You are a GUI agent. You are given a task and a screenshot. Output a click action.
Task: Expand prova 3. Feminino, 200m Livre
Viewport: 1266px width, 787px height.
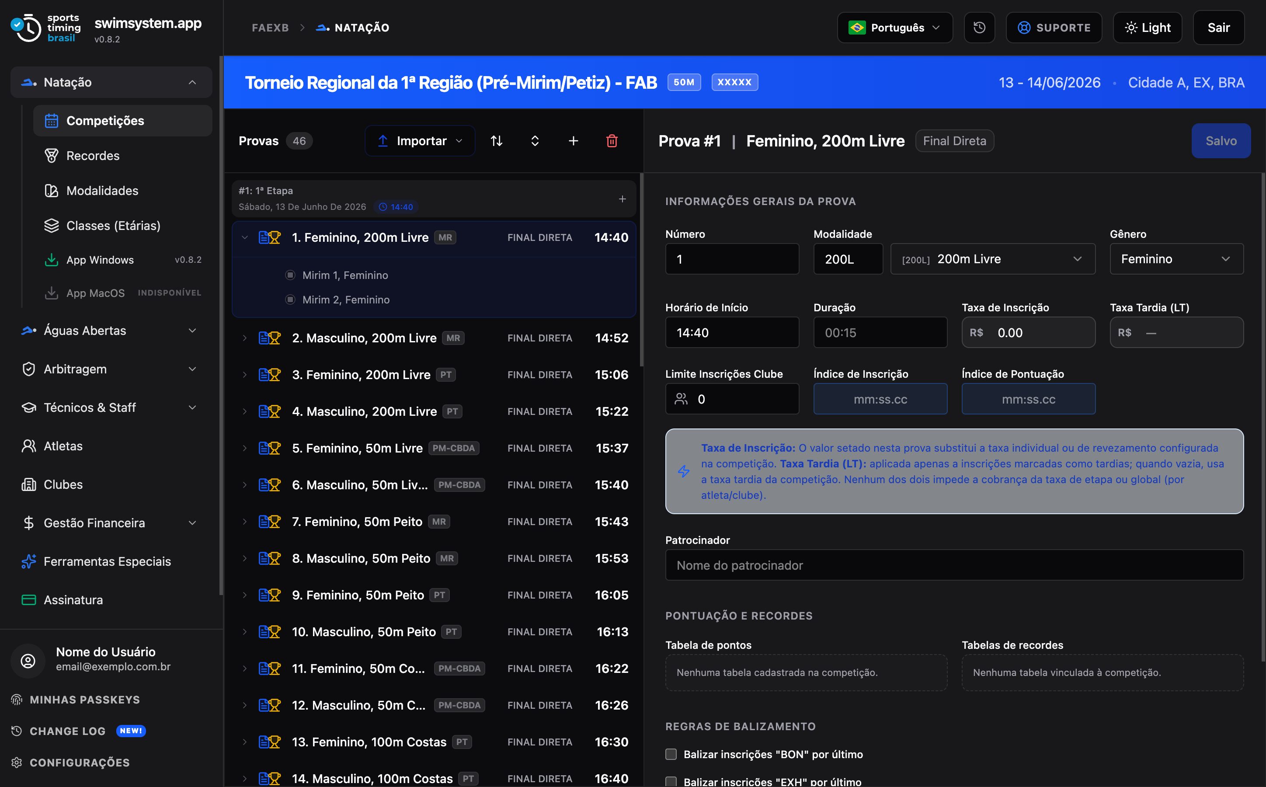click(244, 375)
